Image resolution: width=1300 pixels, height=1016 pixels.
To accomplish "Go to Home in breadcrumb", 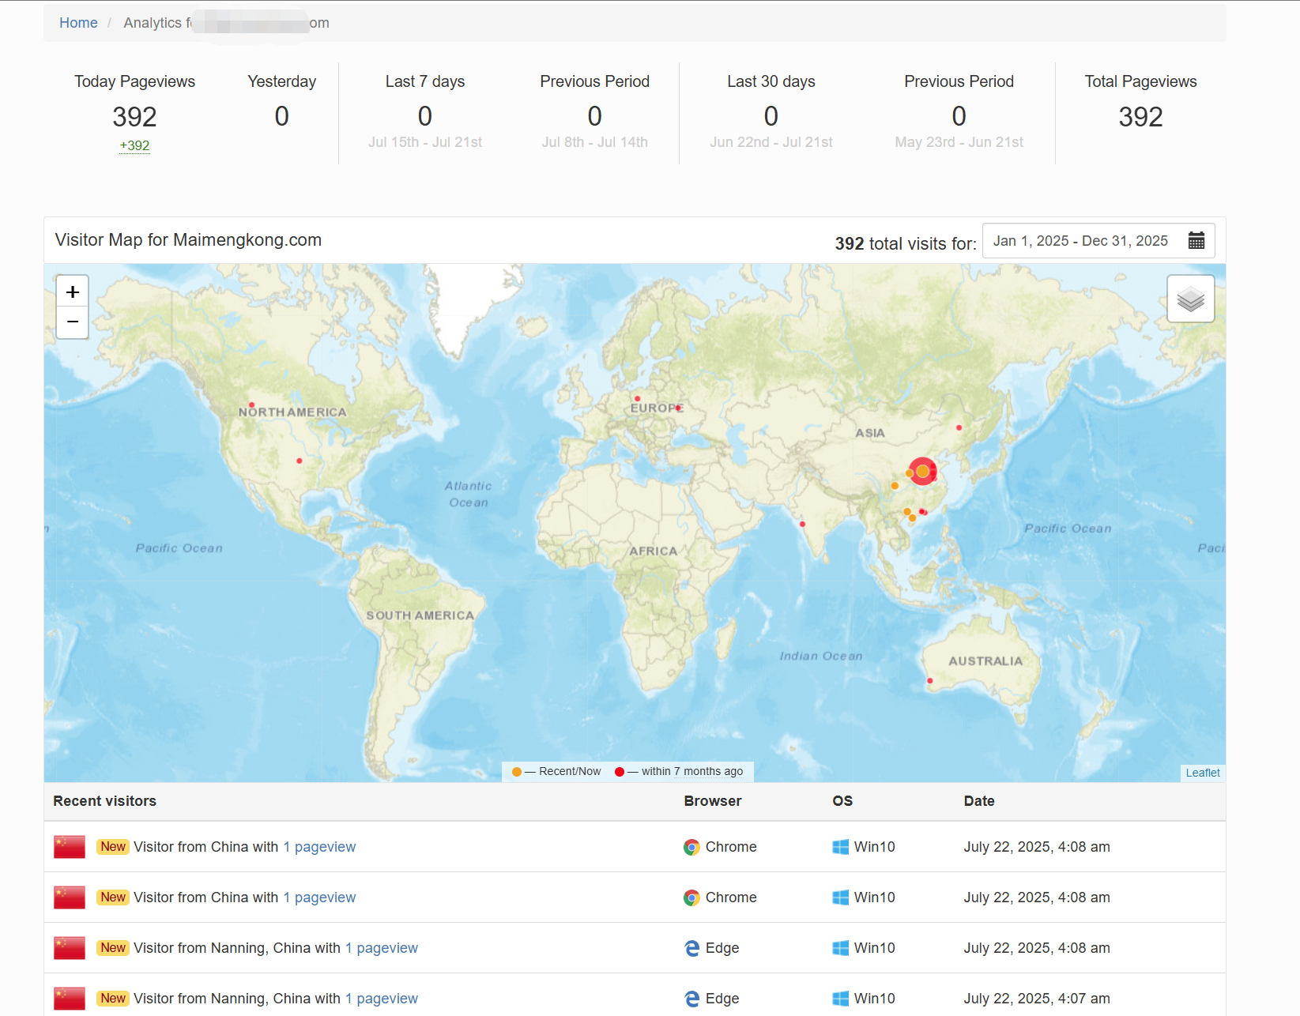I will (x=78, y=23).
